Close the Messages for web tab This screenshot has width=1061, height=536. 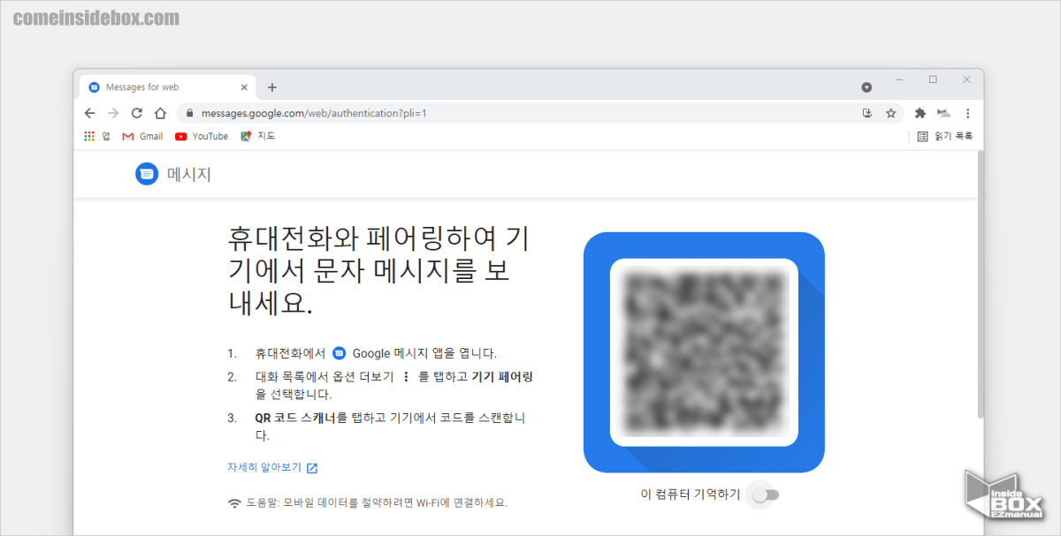pyautogui.click(x=244, y=87)
